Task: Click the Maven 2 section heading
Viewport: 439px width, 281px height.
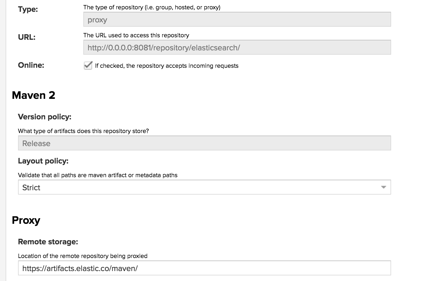Action: tap(33, 95)
